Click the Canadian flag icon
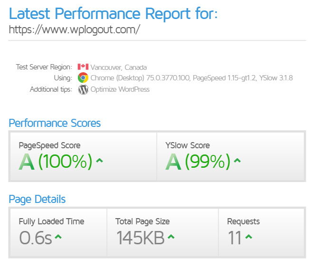 tap(83, 67)
